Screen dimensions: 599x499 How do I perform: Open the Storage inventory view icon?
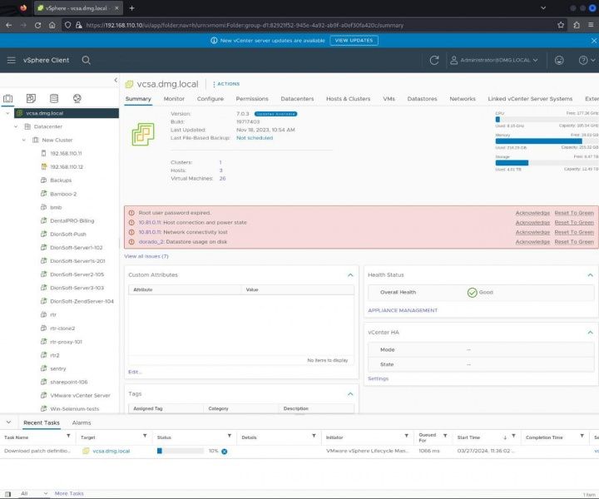pyautogui.click(x=54, y=98)
